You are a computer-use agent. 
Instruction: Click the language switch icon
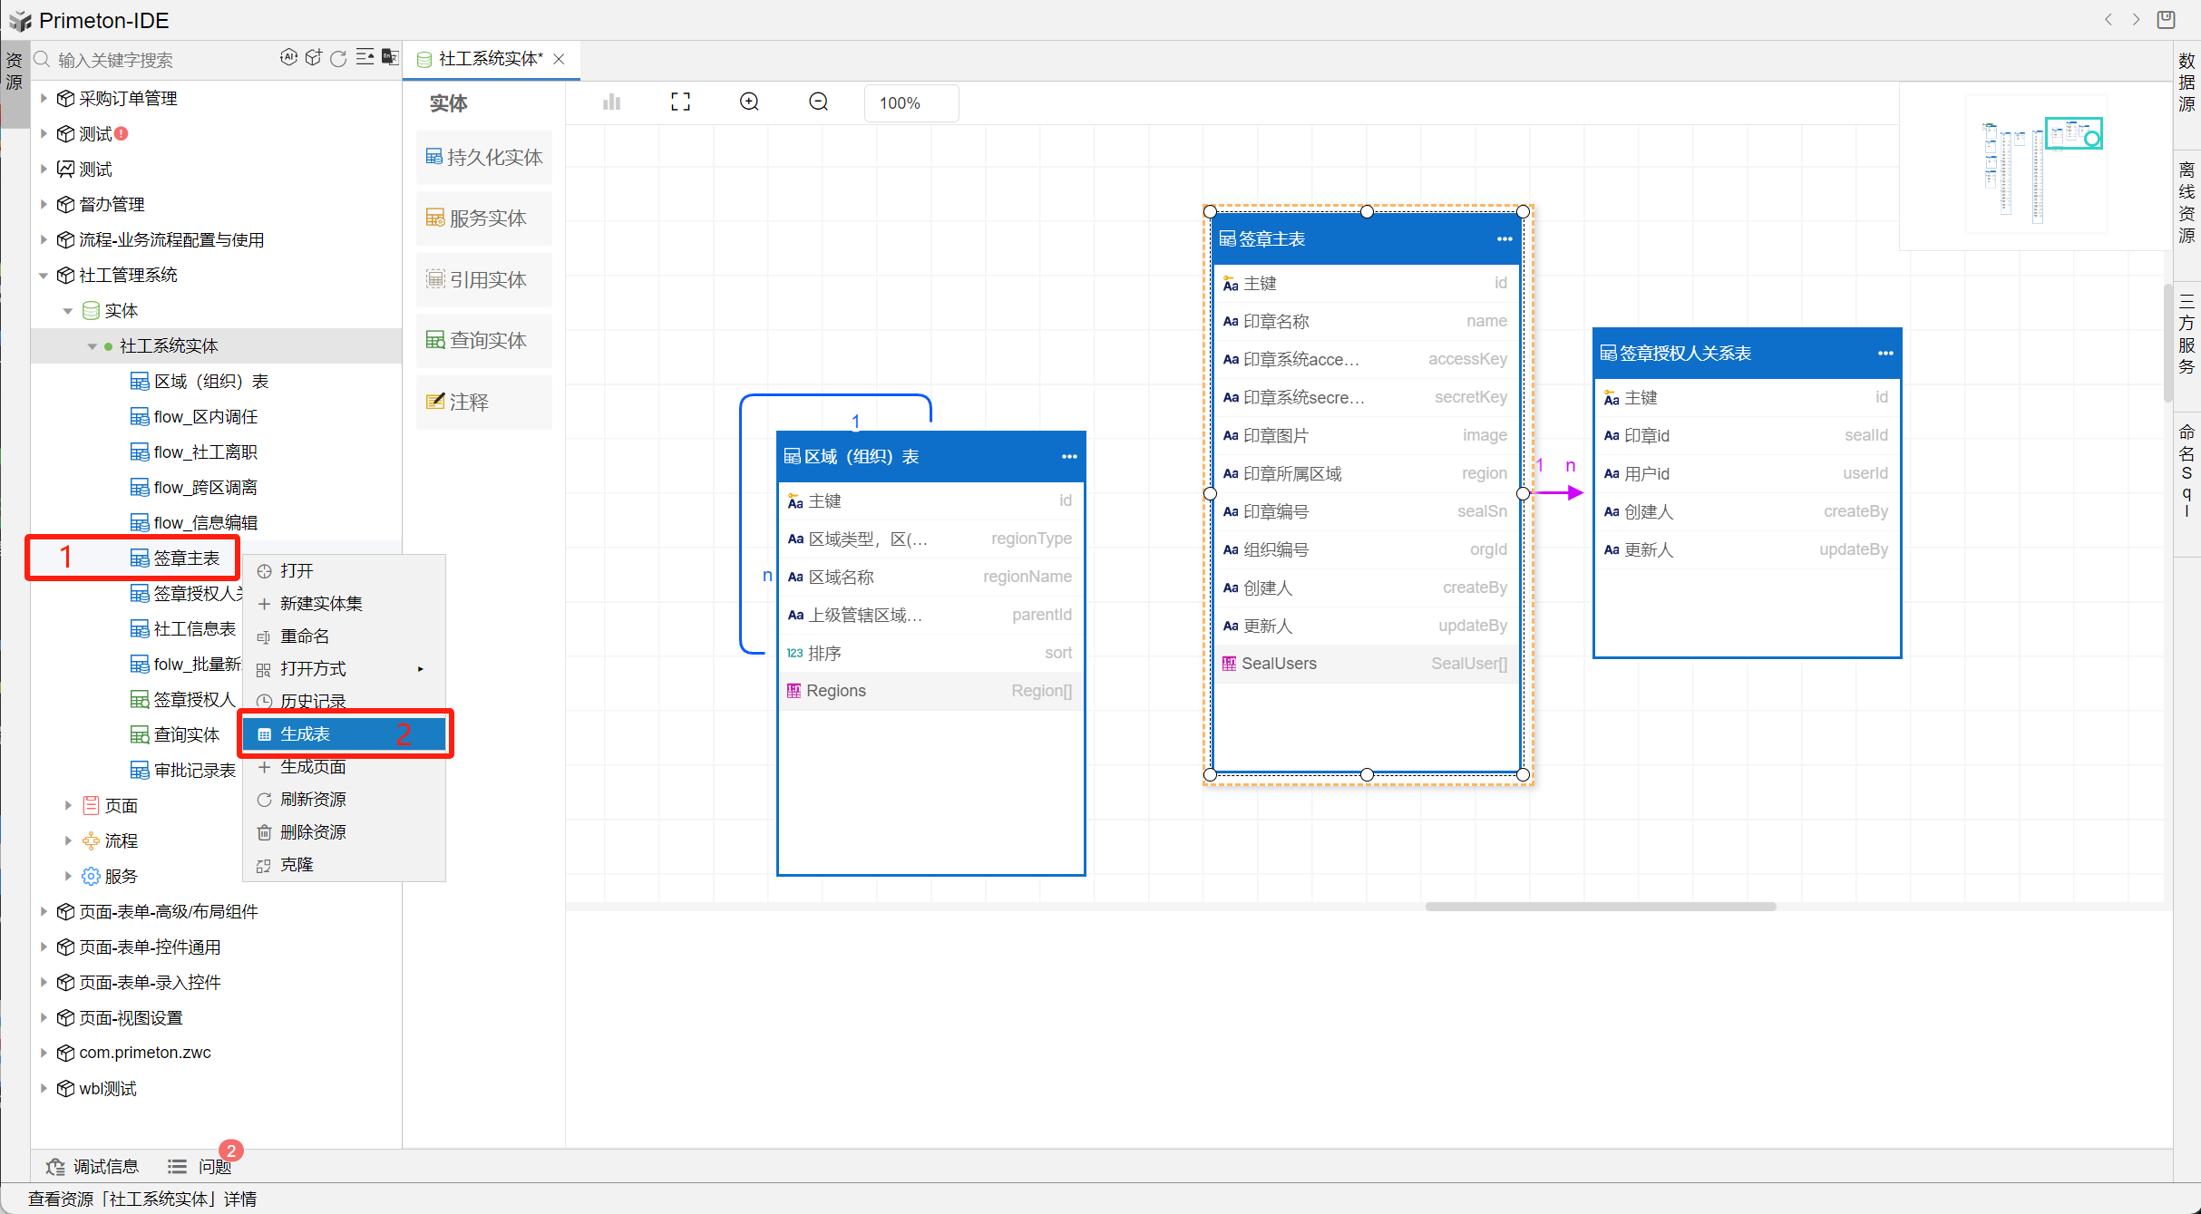coord(390,58)
